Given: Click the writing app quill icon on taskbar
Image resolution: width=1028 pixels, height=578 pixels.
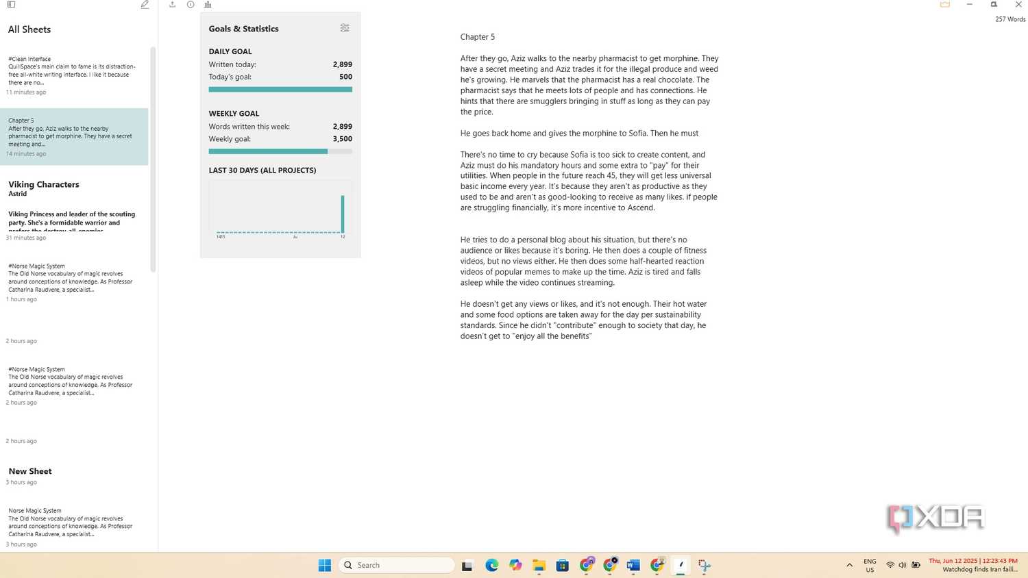Looking at the screenshot, I should pyautogui.click(x=681, y=565).
